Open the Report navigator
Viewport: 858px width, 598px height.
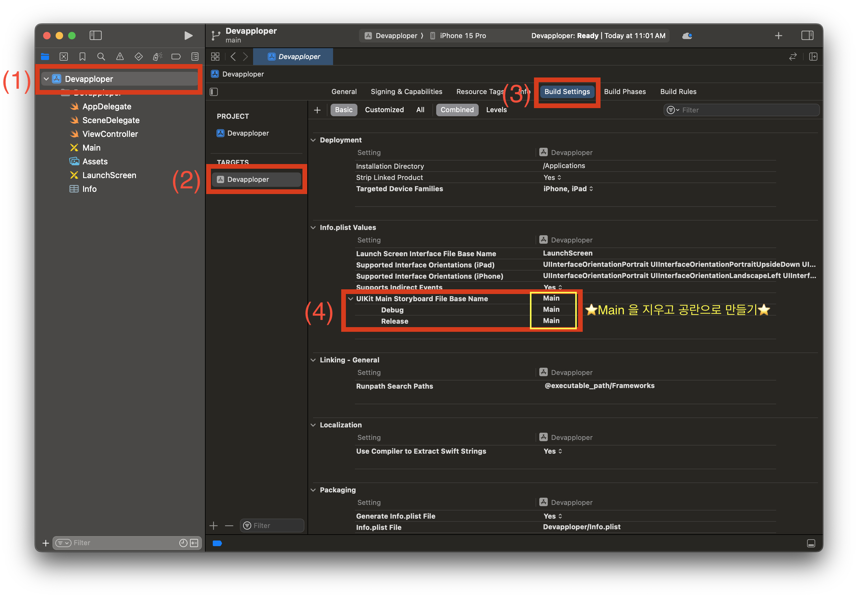(x=195, y=57)
